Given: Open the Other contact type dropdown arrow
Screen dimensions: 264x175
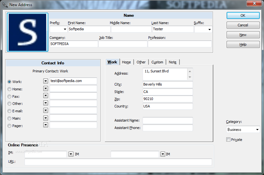Looking at the screenshot, I should [46, 103].
